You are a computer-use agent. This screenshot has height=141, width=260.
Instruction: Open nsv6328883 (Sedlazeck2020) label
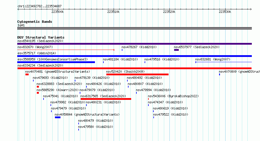point(59,84)
